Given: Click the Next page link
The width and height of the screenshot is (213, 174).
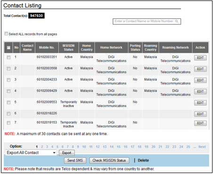Looking at the screenshot, I should coord(202,147).
